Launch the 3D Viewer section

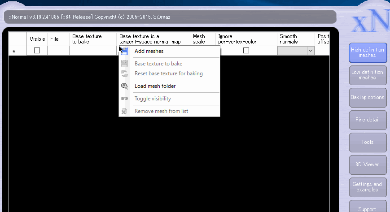click(368, 165)
